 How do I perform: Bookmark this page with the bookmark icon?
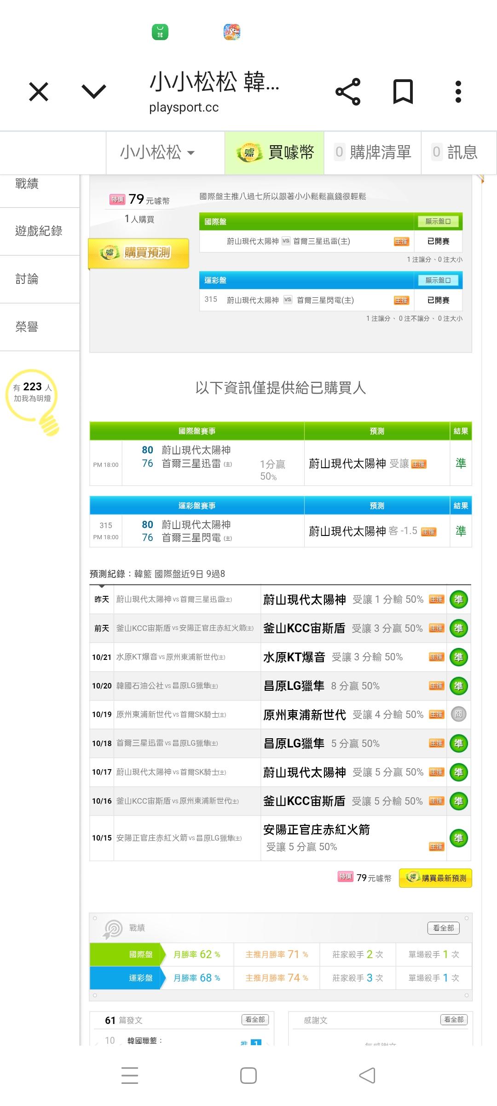click(x=403, y=92)
